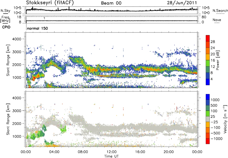
Task: Pick the blue top of velocity colorbar
Action: coord(208,97)
